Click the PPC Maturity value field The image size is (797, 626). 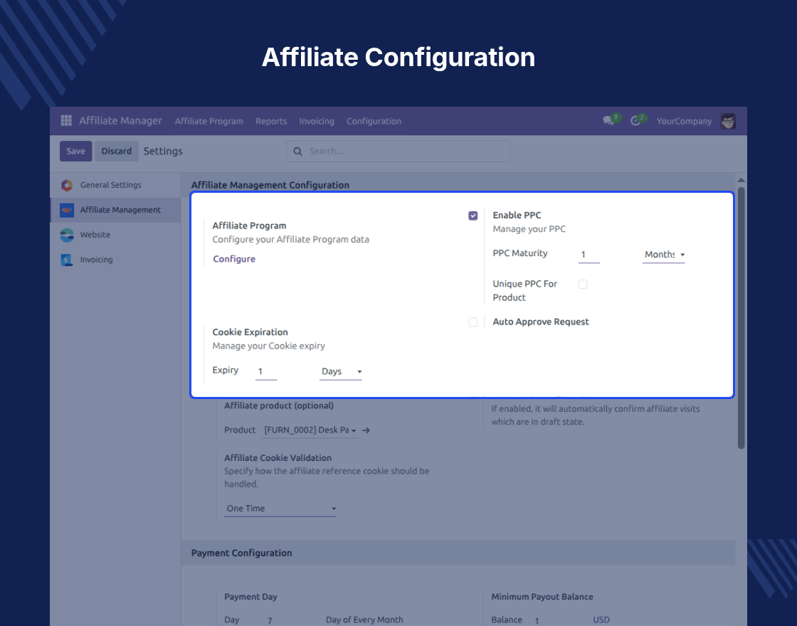click(589, 255)
